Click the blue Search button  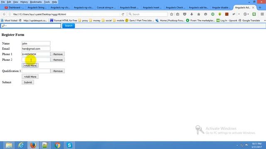tap(69, 26)
